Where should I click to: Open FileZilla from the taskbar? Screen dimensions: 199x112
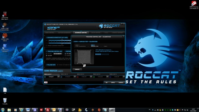(48, 110)
